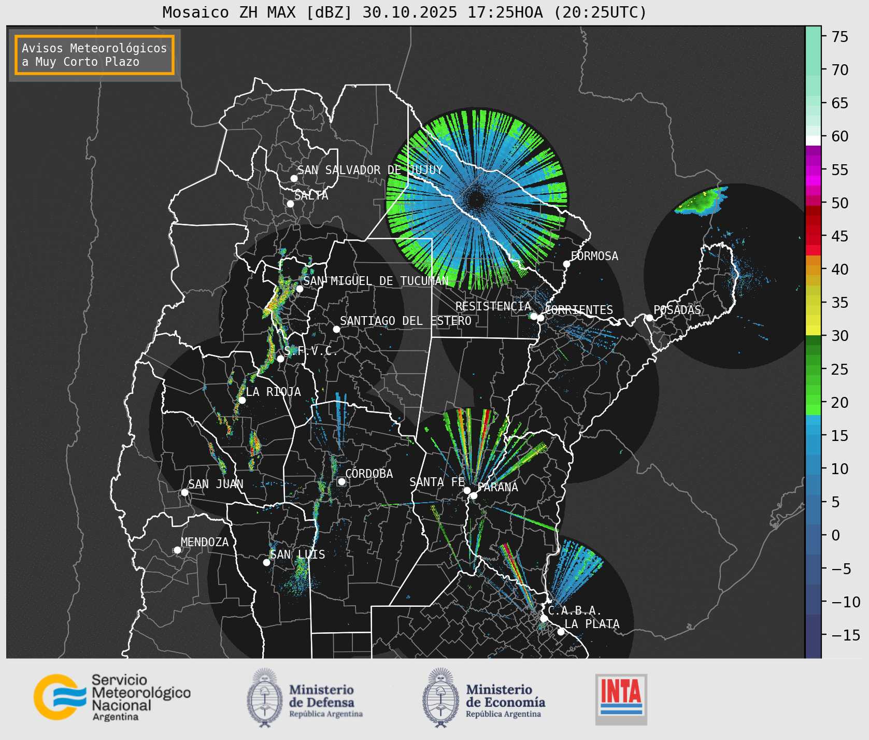Click the yellow 30 dBZ color band
Image resolution: width=869 pixels, height=740 pixels.
coord(813,330)
